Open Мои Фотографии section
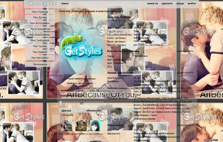This screenshot has width=223, height=142. (x=40, y=23)
